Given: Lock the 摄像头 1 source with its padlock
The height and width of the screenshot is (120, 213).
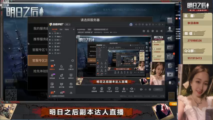Looking at the screenshot, I should pyautogui.click(x=52, y=37).
